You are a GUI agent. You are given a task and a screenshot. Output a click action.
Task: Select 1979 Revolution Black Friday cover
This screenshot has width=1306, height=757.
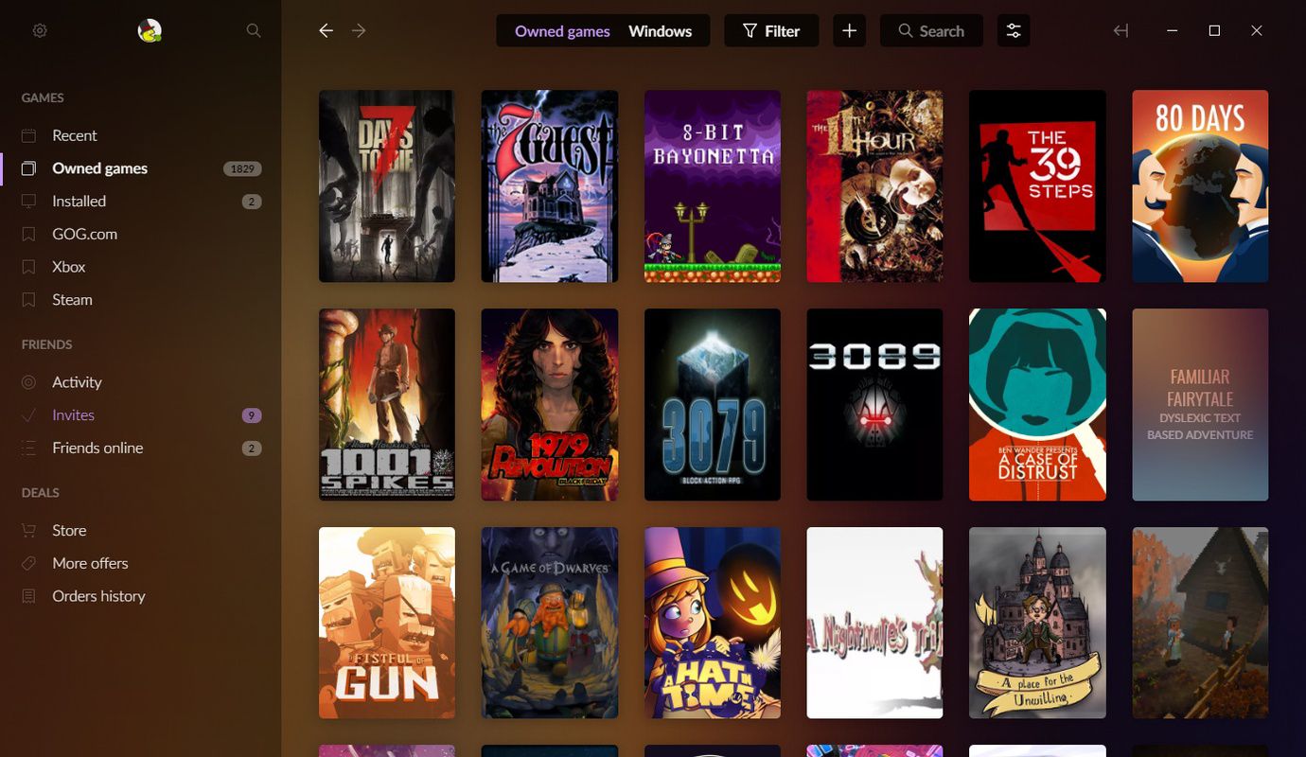click(550, 405)
